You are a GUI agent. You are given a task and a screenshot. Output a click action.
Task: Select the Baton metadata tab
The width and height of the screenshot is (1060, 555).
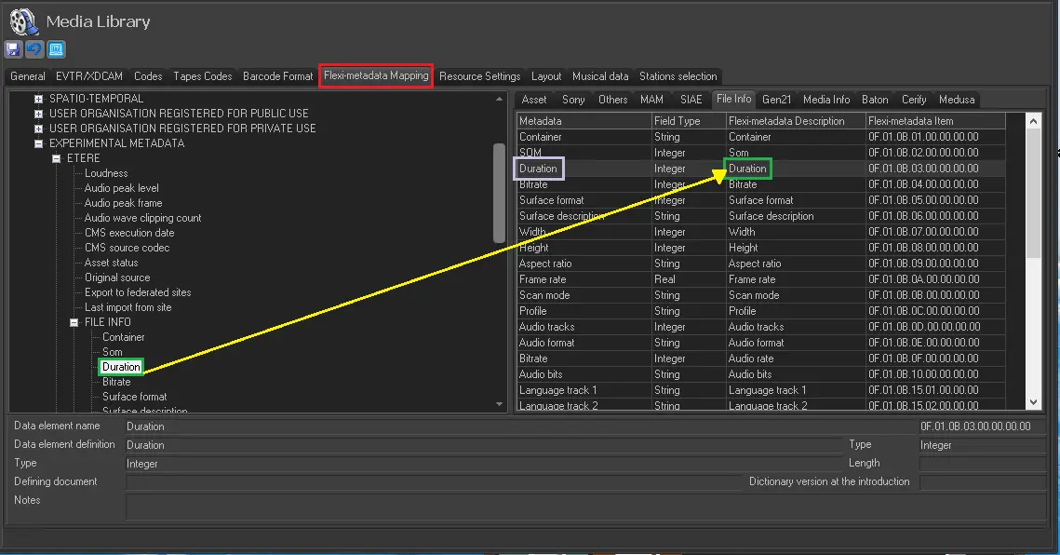pyautogui.click(x=875, y=100)
